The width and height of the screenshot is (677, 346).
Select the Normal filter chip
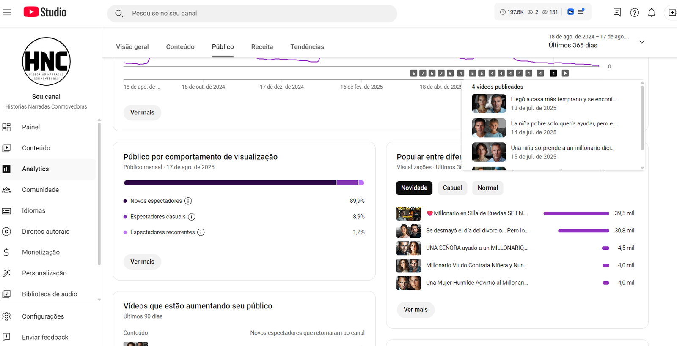488,188
